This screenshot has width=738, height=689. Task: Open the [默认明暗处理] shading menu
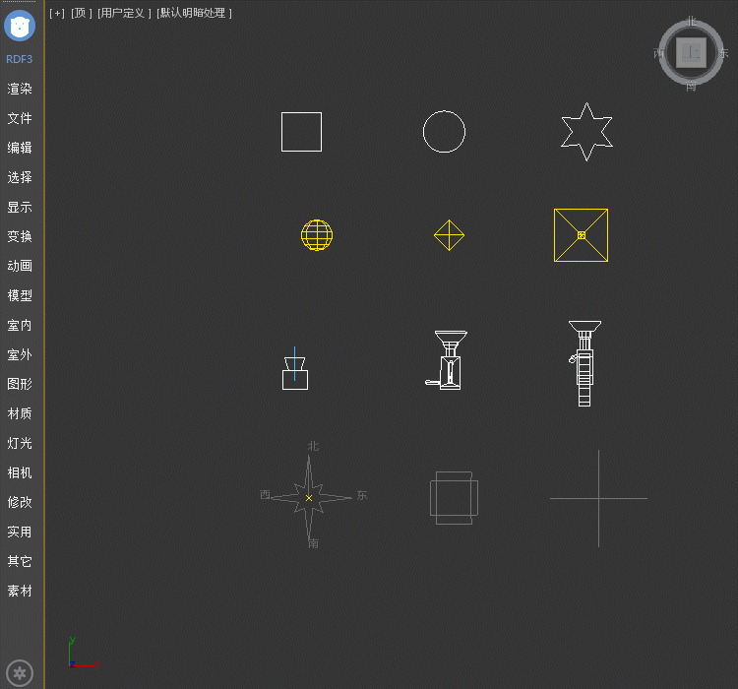click(194, 13)
